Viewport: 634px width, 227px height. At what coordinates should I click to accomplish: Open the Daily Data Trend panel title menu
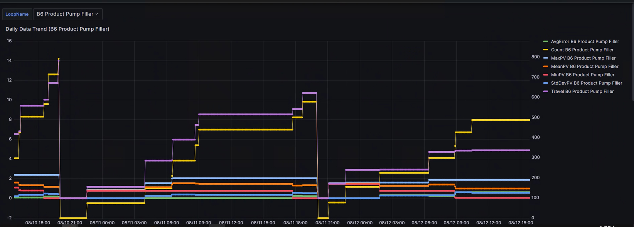[57, 29]
